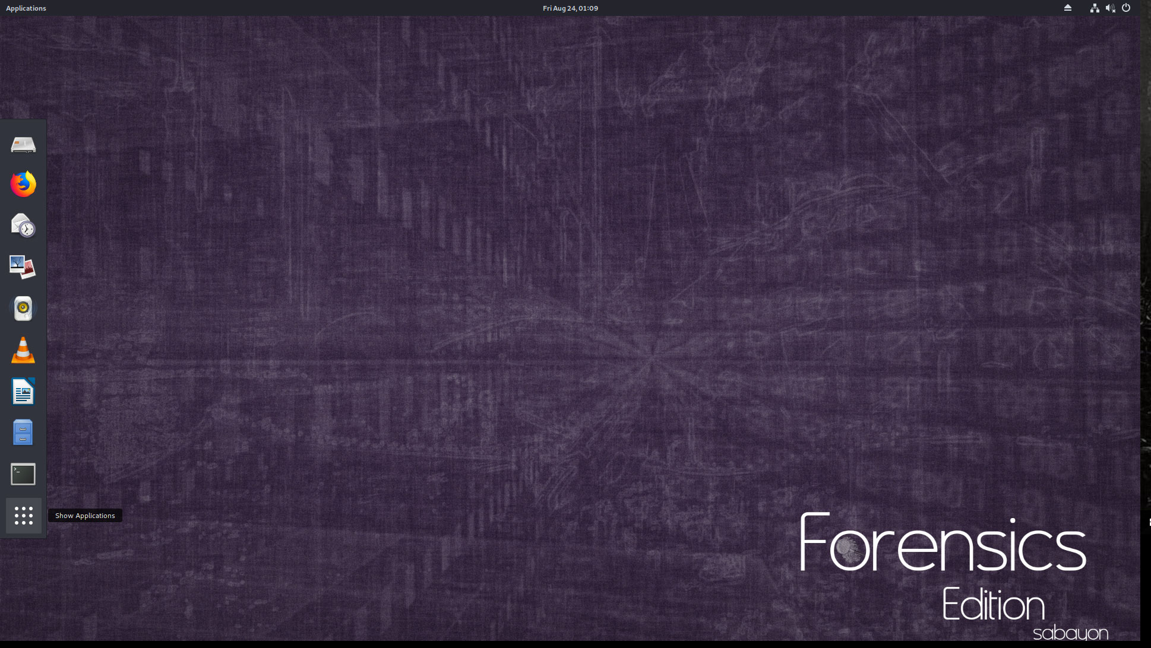The image size is (1151, 648).
Task: Open the power menu icon
Action: click(x=1126, y=8)
